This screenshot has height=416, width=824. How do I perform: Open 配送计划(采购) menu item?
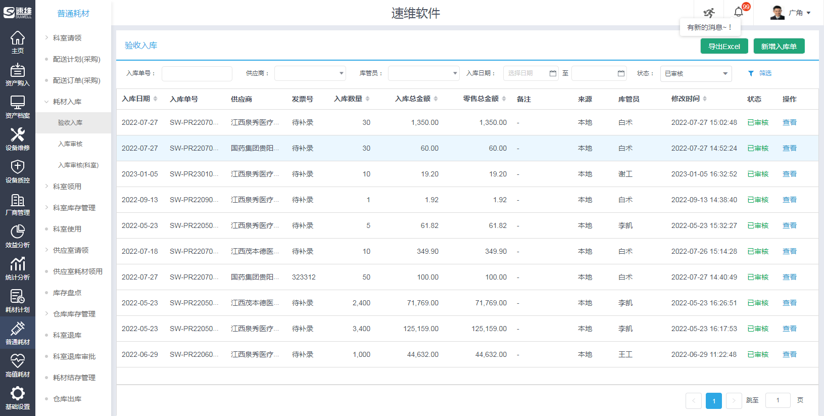point(76,59)
